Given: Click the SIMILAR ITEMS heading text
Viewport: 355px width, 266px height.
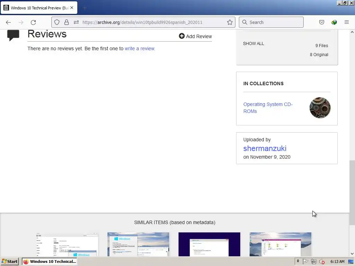Looking at the screenshot, I should [175, 222].
